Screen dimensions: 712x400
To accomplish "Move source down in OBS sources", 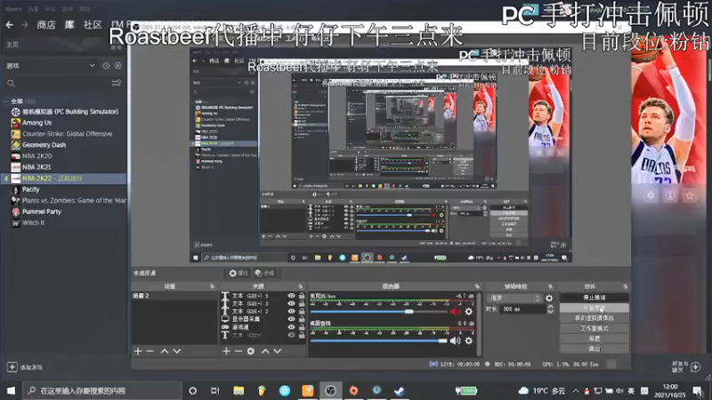I will coord(278,351).
